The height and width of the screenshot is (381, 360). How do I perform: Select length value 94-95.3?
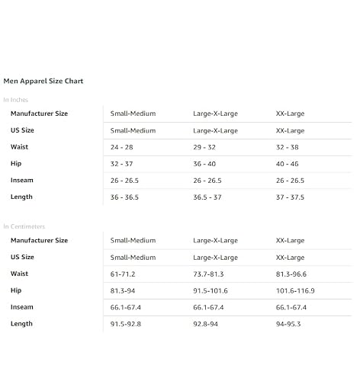(288, 324)
